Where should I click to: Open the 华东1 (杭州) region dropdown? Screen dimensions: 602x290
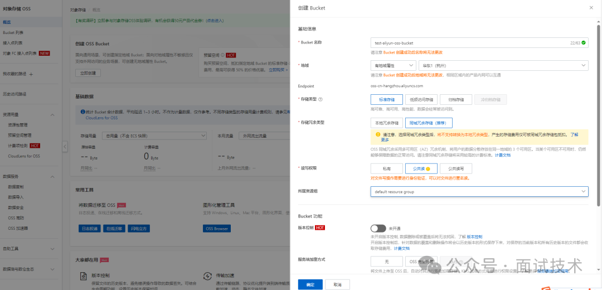503,66
